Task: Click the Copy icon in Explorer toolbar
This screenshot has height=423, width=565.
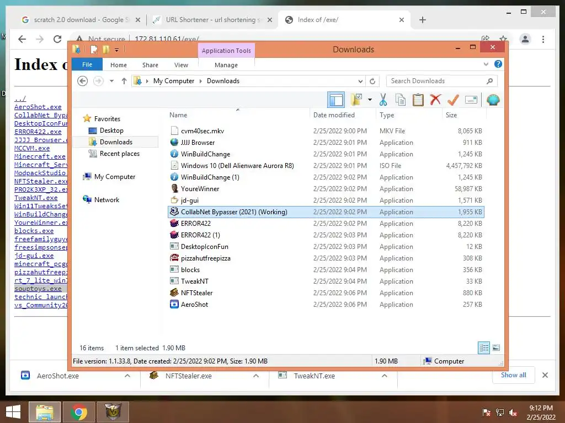Action: click(401, 100)
